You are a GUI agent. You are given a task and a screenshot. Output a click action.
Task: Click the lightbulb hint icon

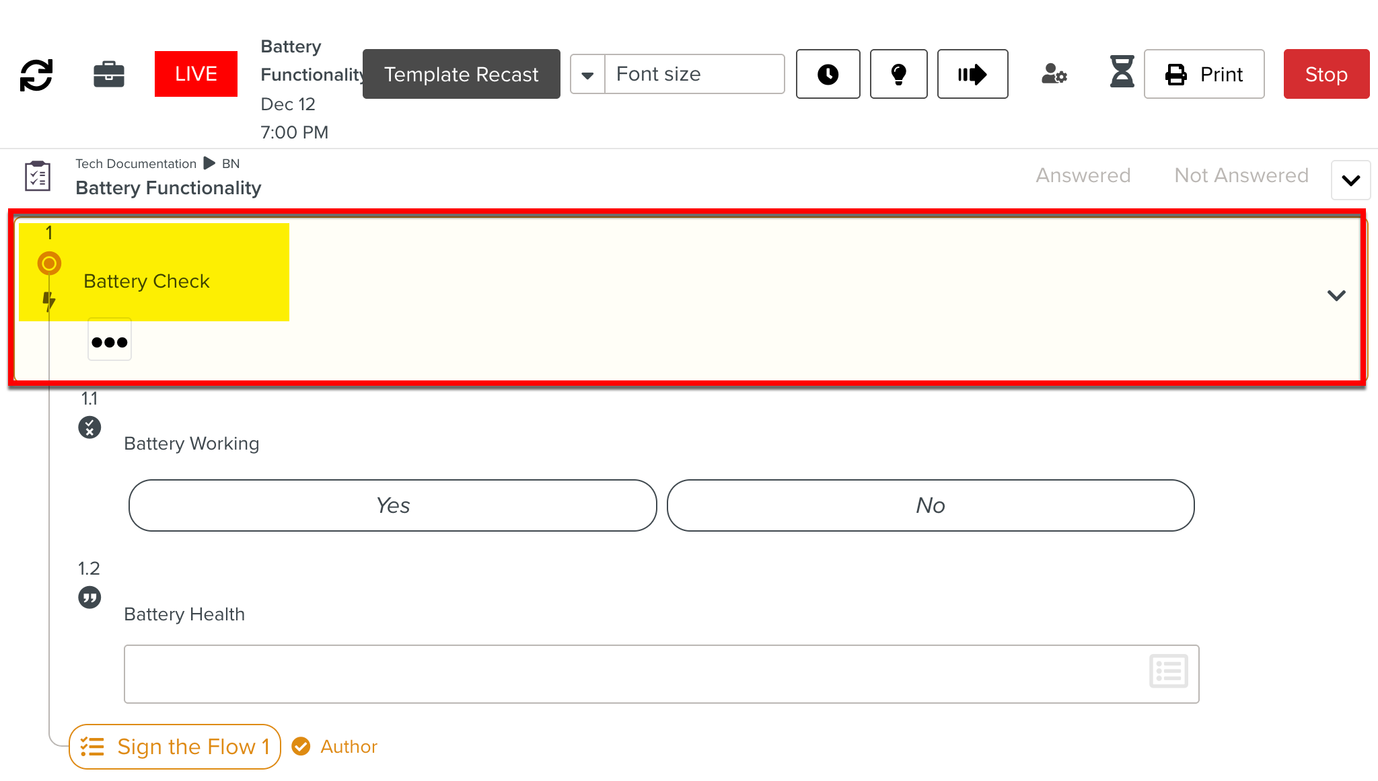point(898,74)
